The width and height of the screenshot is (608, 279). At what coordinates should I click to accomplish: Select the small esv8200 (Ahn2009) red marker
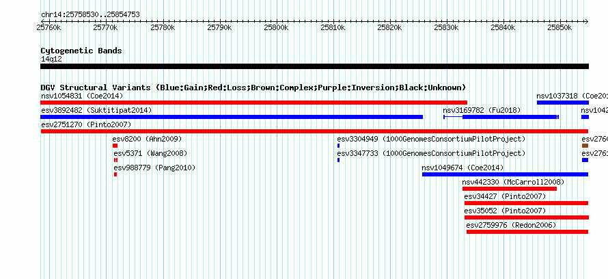tap(115, 146)
